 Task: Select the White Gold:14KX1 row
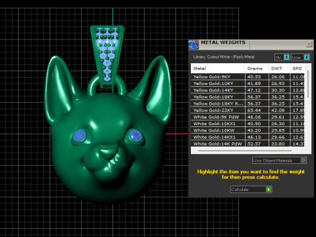tap(248, 137)
